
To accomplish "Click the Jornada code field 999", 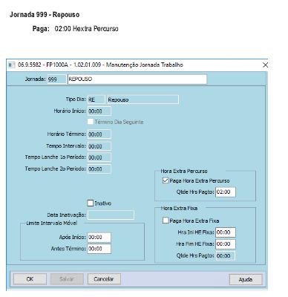I will 56,79.
